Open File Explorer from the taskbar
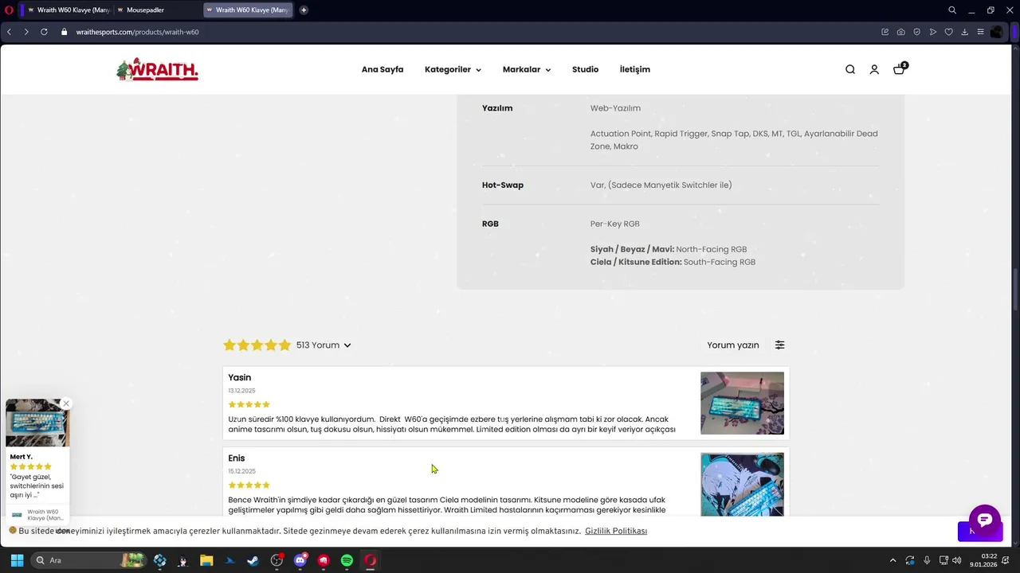The height and width of the screenshot is (573, 1020). (206, 560)
